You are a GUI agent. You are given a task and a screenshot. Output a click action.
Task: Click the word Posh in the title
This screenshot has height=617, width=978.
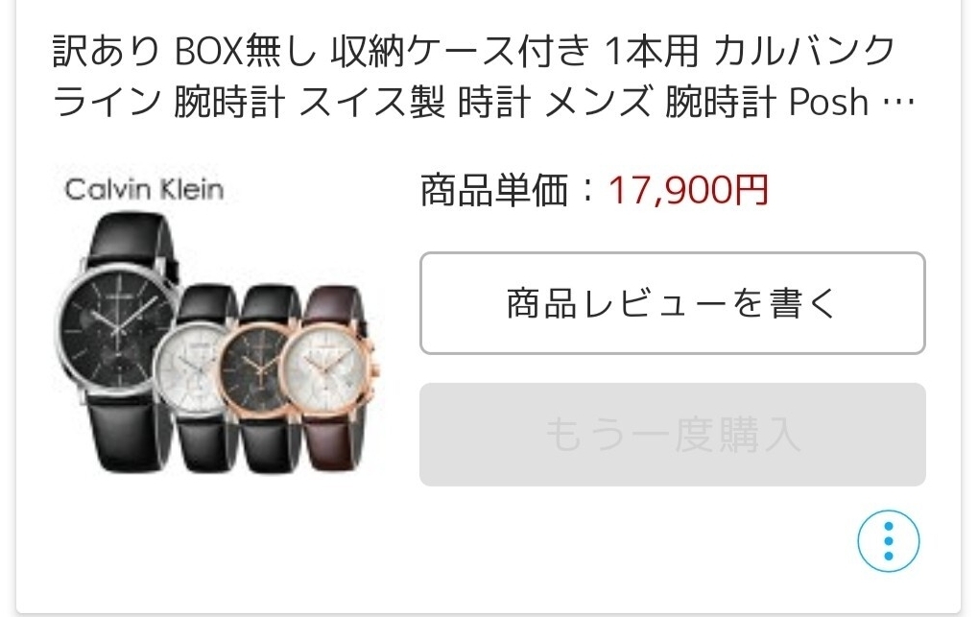(x=828, y=103)
